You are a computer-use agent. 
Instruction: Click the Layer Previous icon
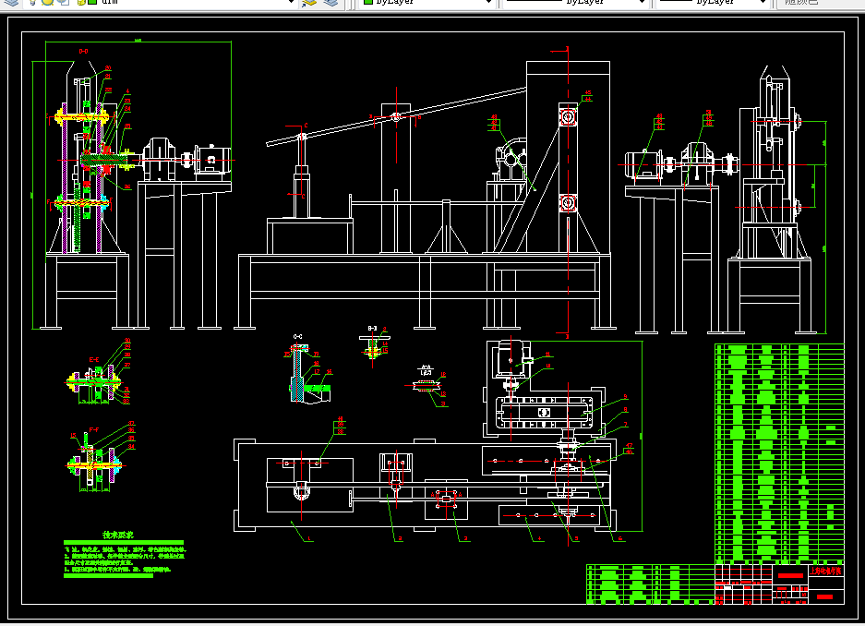[331, 2]
